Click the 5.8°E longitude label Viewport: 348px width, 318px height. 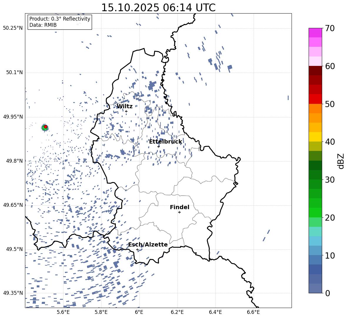tap(101, 312)
